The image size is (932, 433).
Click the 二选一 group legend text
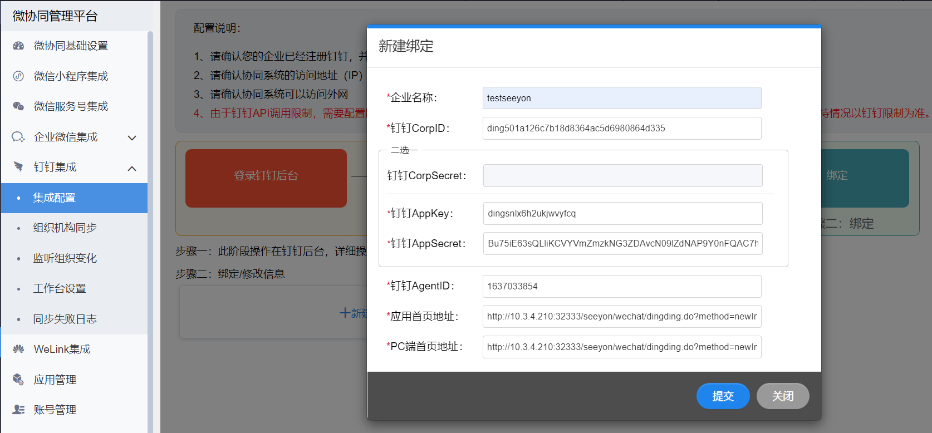(x=404, y=150)
